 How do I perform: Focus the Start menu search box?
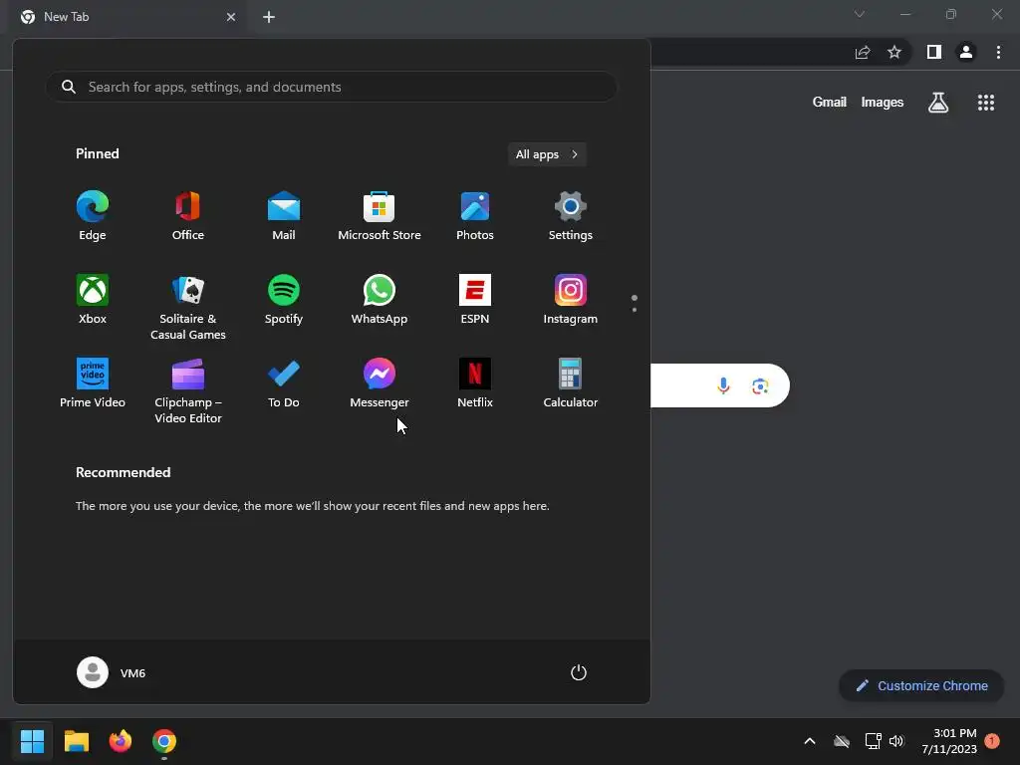point(331,87)
